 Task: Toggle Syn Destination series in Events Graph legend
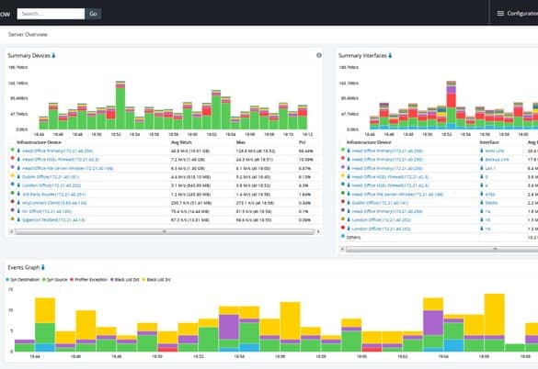click(23, 280)
